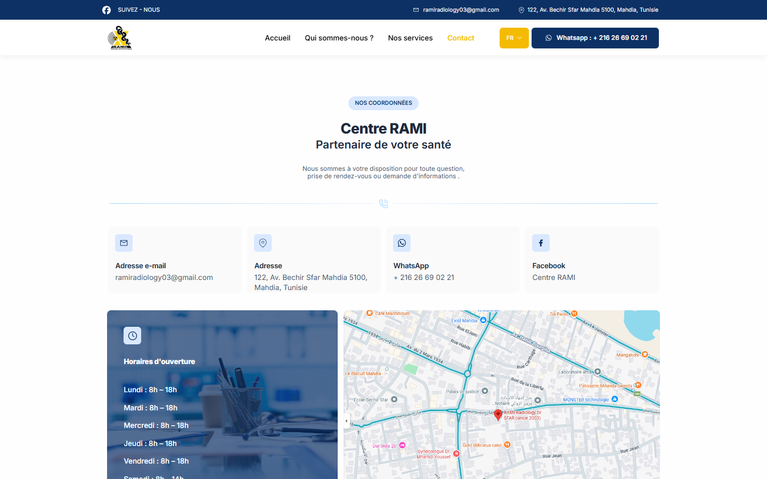Click the red RAMI Radiology map marker

(x=498, y=415)
